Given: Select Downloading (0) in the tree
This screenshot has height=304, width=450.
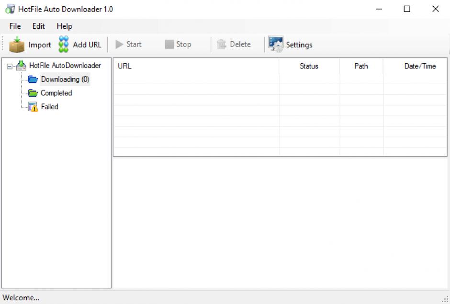Looking at the screenshot, I should [x=65, y=79].
